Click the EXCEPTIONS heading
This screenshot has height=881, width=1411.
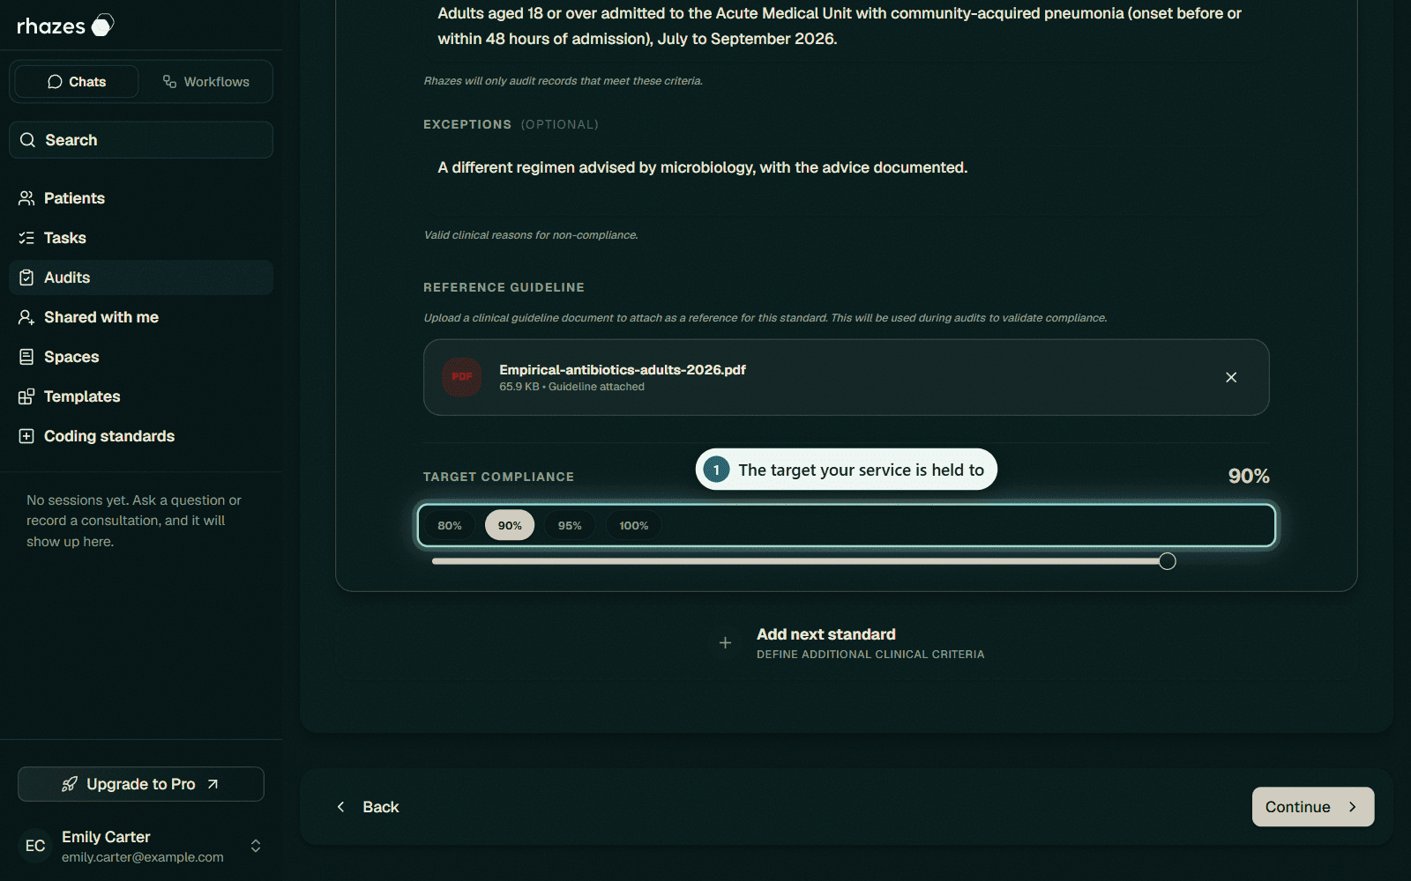click(x=467, y=124)
